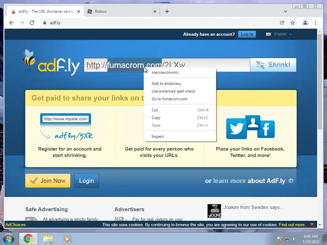Select Cut from context menu
327x245 pixels.
click(180, 110)
